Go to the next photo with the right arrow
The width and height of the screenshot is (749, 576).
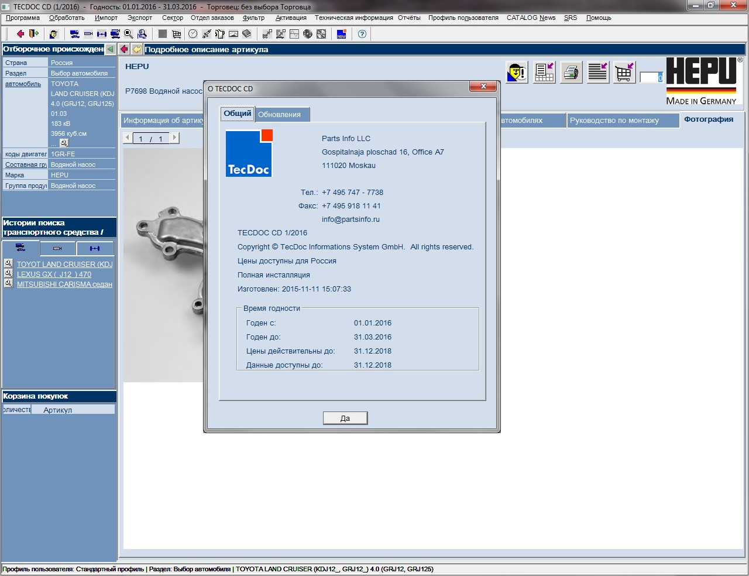174,138
